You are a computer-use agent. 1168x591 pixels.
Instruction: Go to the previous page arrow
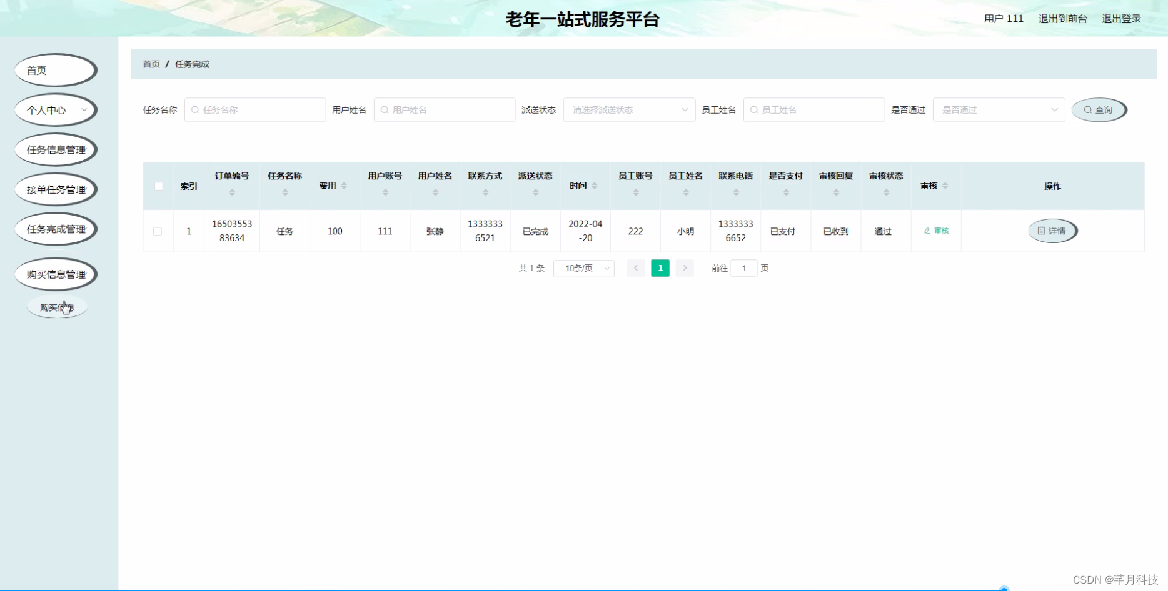pyautogui.click(x=635, y=268)
